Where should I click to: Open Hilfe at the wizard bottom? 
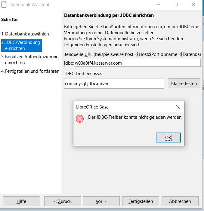[21, 201]
